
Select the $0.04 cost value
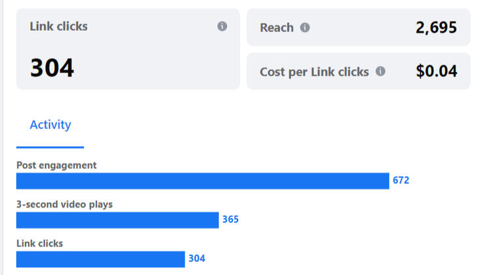click(x=436, y=71)
